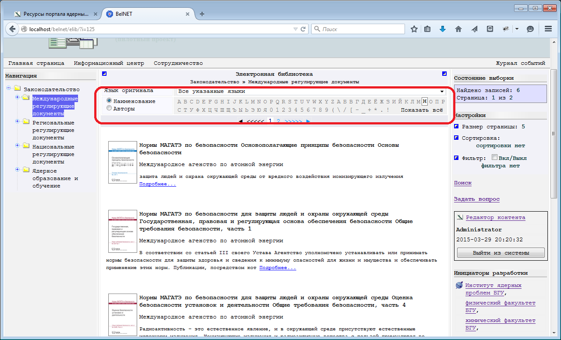
Task: Click the æ toolbar icon
Action: coord(490,29)
